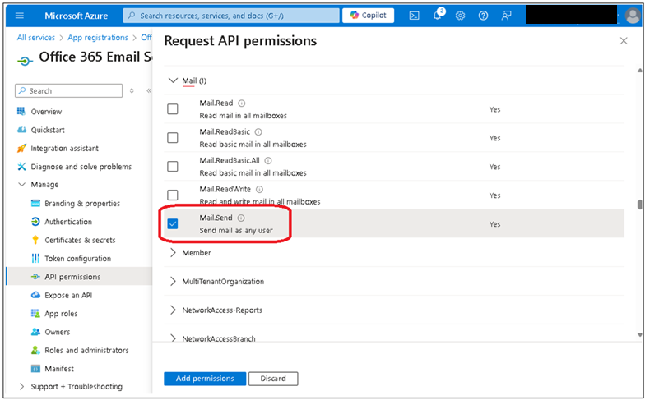Click the help question mark icon
This screenshot has height=400, width=645.
[484, 16]
